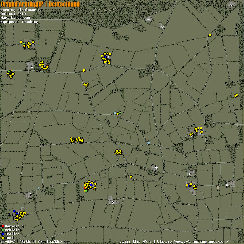
Task: Click the Tool legend label
Action: click(x=9, y=238)
